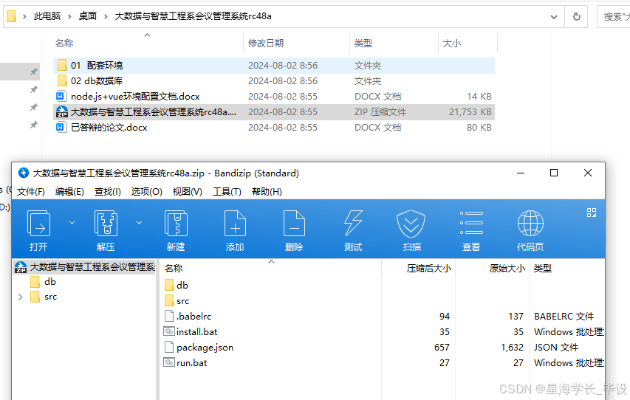Image resolution: width=630 pixels, height=400 pixels.
Task: Select the .babelrc file name
Action: click(194, 316)
